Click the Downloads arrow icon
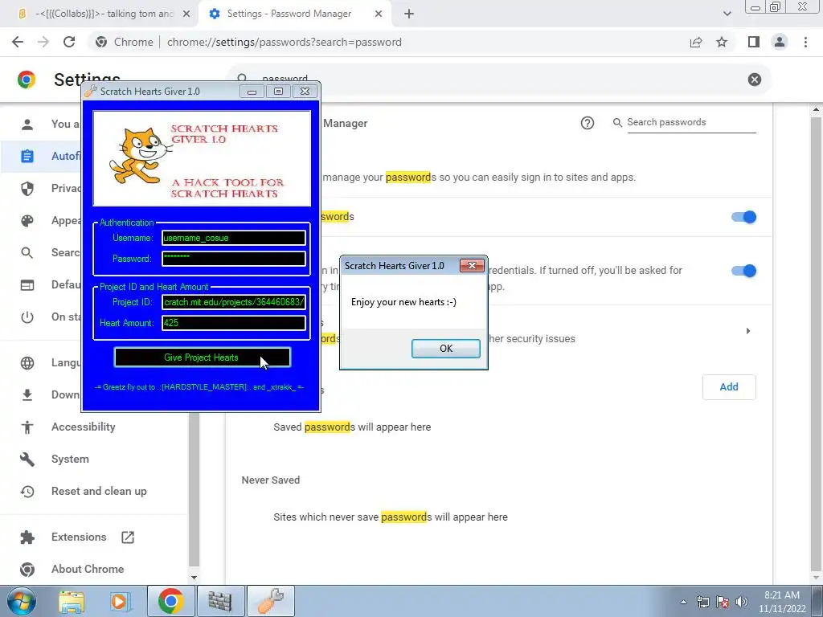This screenshot has height=617, width=823. pos(27,394)
